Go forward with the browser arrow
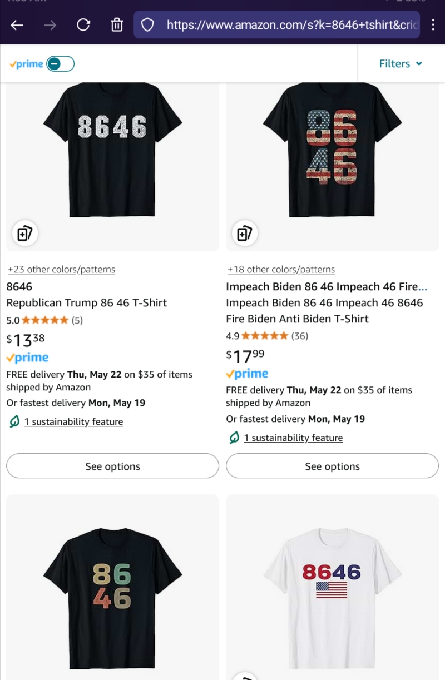 click(50, 25)
